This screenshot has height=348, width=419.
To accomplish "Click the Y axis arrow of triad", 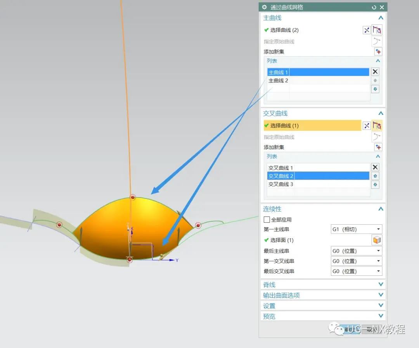I will (171, 260).
